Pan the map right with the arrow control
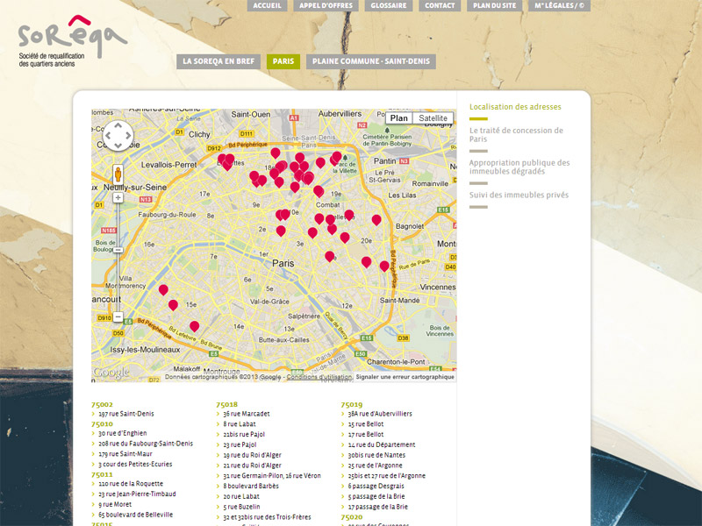702x526 pixels. [127, 135]
